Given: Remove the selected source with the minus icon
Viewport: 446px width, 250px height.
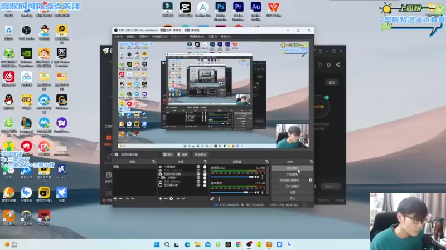Looking at the screenshot, I should (166, 199).
